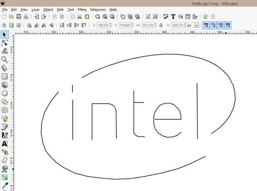Select the Selector arrow tool

pyautogui.click(x=5, y=35)
